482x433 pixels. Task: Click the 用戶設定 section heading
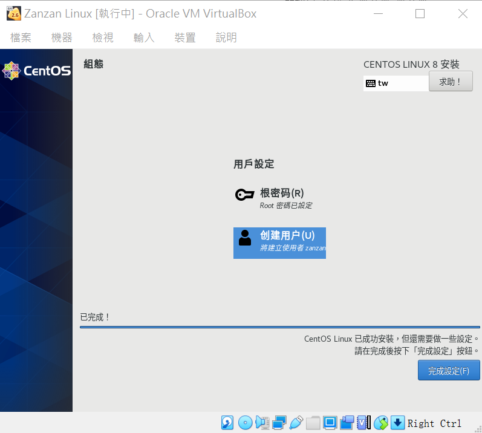point(253,164)
